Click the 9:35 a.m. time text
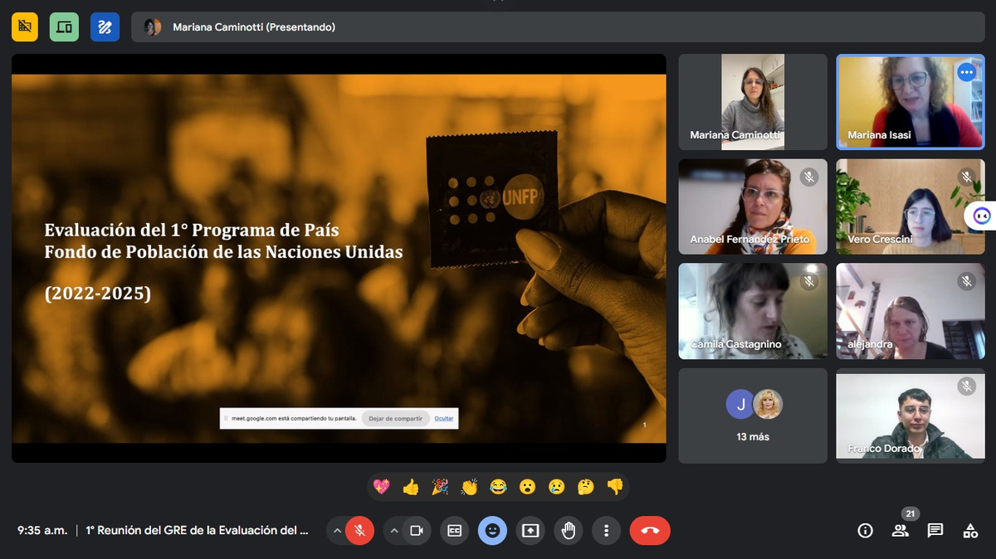 click(x=42, y=531)
